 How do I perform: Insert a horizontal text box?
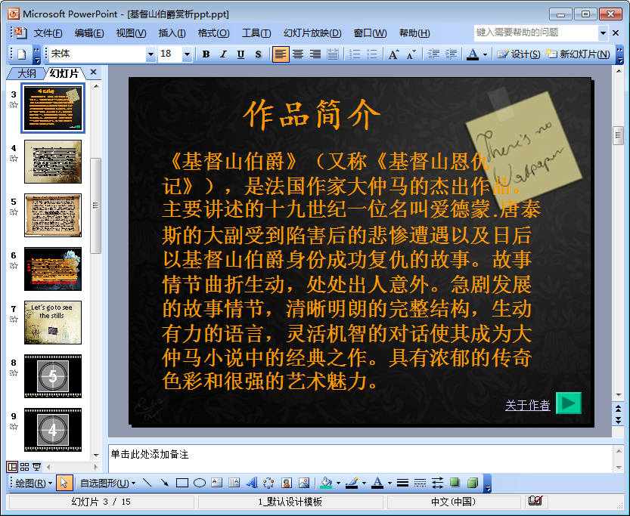click(x=217, y=483)
